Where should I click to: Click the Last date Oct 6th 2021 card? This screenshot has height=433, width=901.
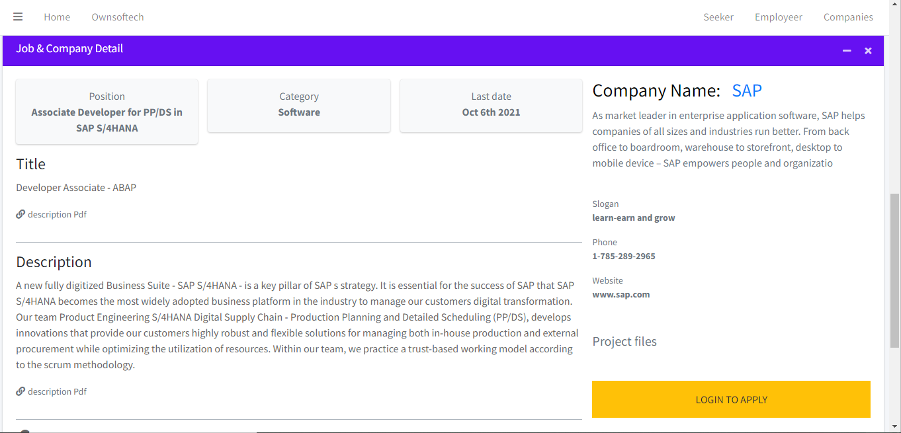point(491,105)
